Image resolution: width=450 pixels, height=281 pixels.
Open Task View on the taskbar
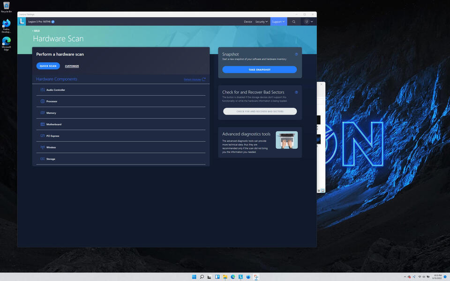coord(210,277)
